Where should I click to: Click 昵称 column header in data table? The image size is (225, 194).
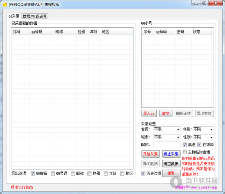[65, 32]
